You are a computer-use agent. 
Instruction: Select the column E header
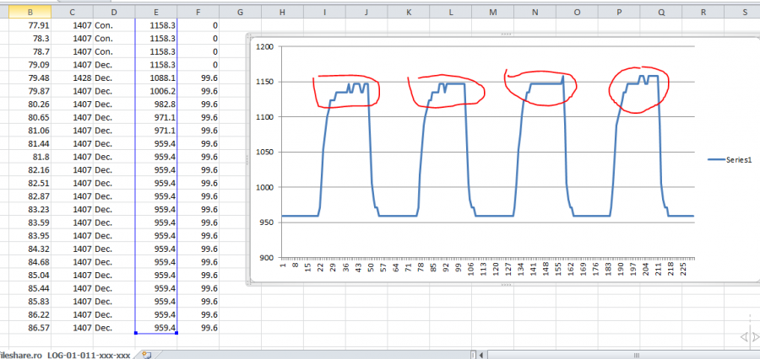click(156, 13)
